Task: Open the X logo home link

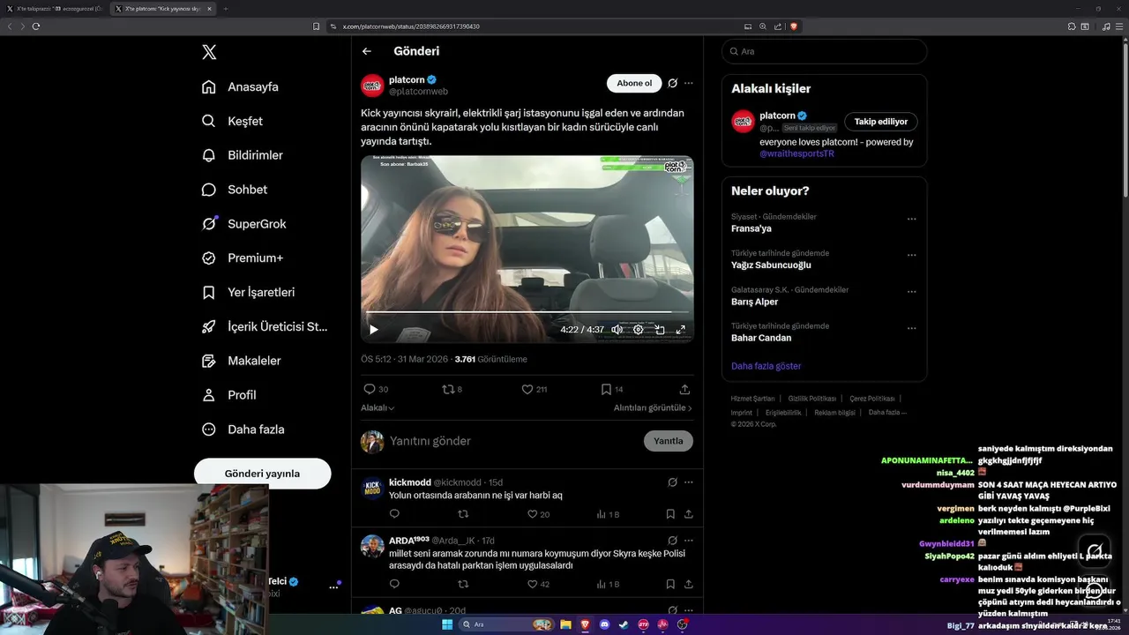Action: coord(209,52)
